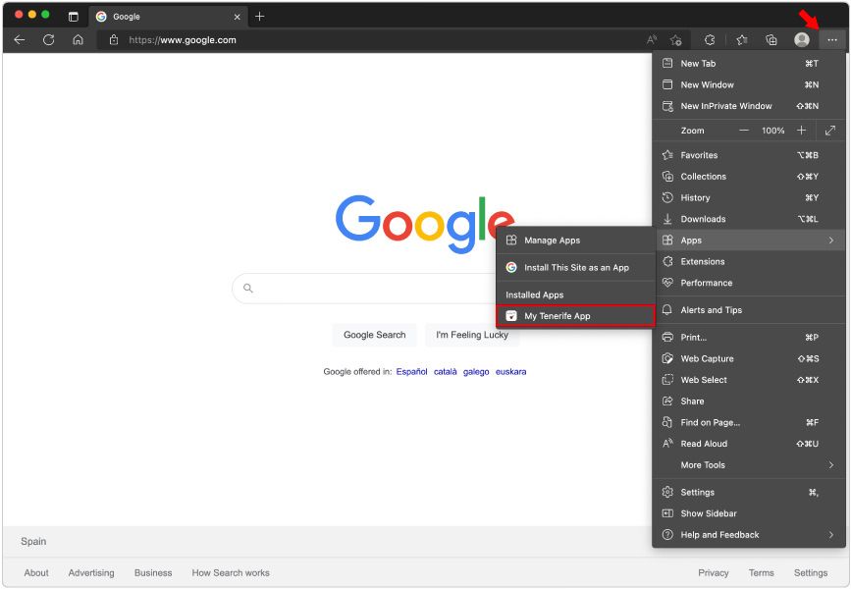This screenshot has height=589, width=851.
Task: Add this page to favorites
Action: [675, 40]
